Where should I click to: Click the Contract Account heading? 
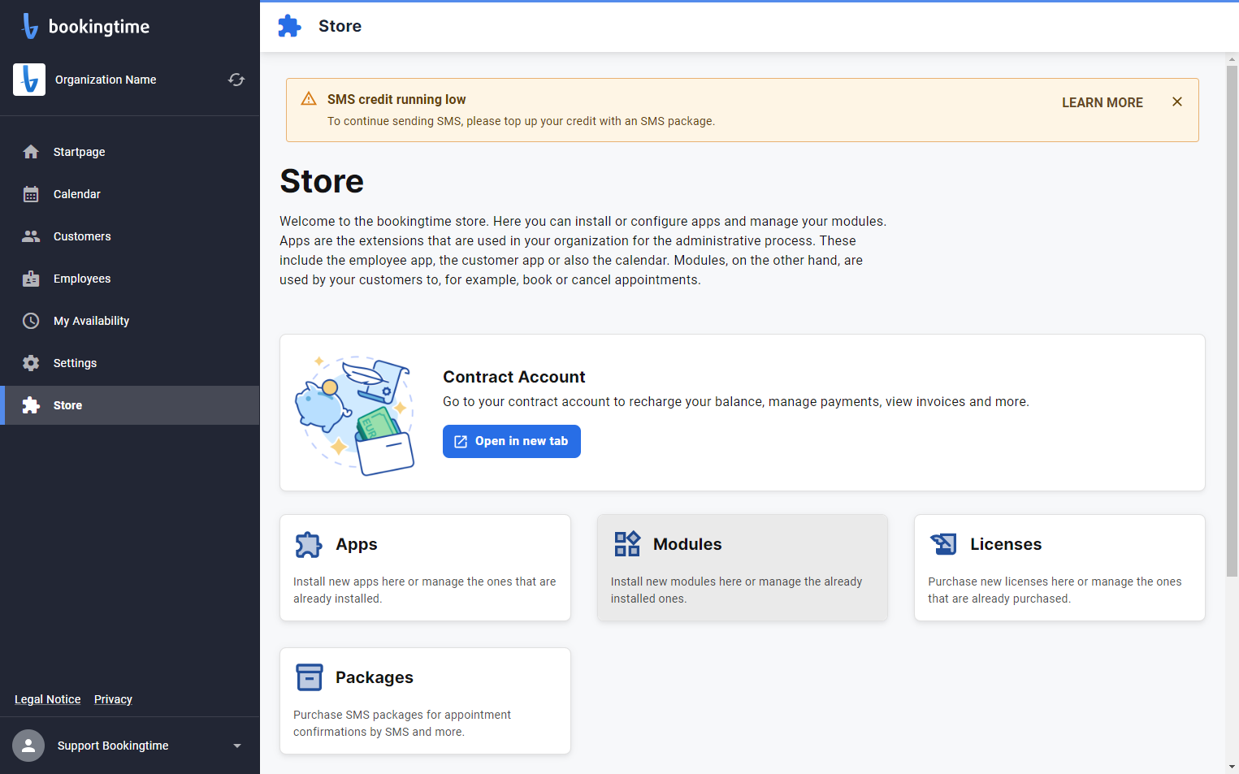coord(514,377)
